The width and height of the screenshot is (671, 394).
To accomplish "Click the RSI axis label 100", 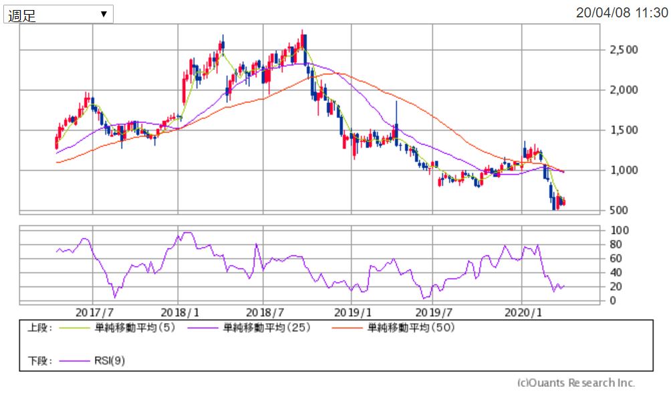I will 620,230.
